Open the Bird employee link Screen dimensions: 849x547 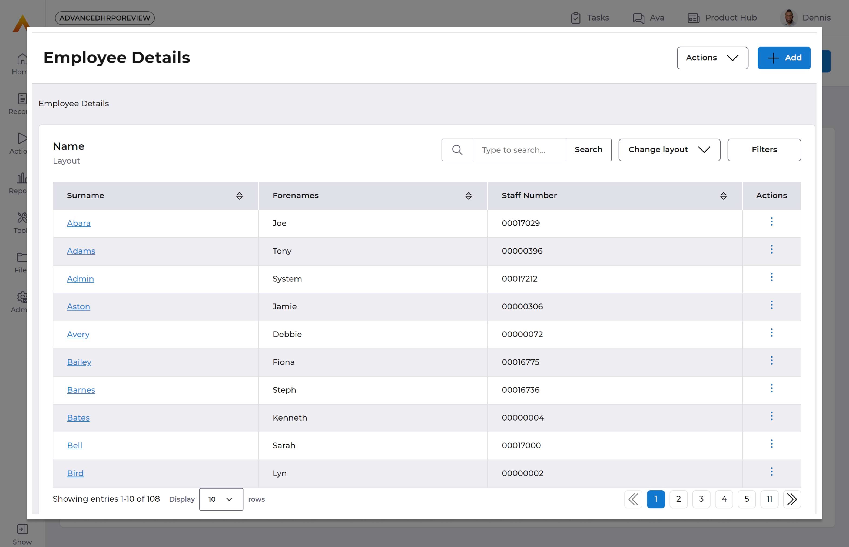click(75, 473)
